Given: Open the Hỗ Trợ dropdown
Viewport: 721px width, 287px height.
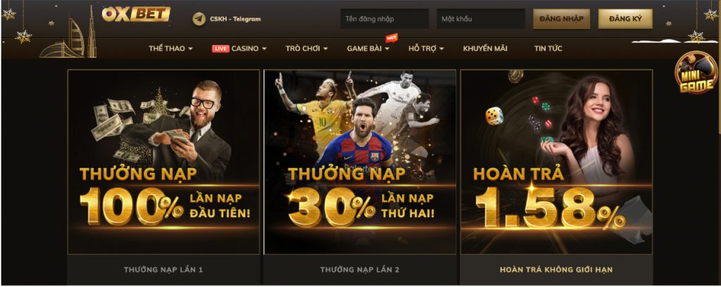Looking at the screenshot, I should pyautogui.click(x=426, y=49).
